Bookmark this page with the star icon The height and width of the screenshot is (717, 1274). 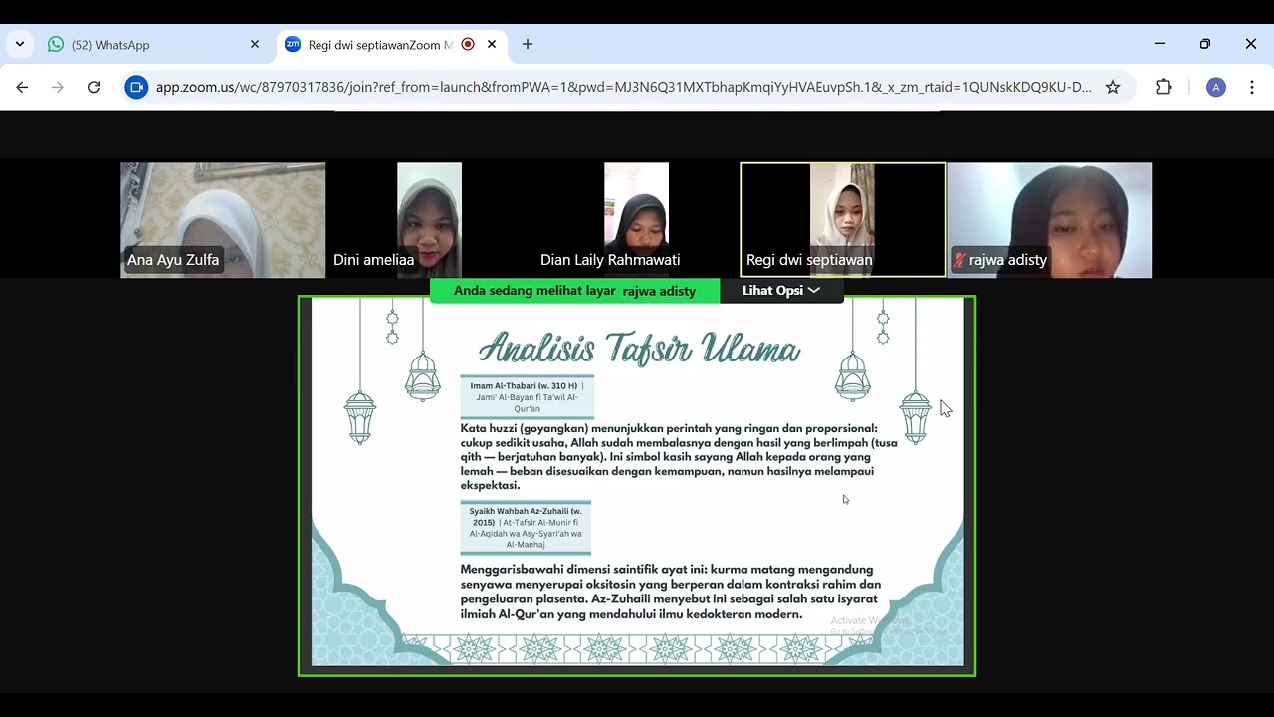coord(1113,88)
